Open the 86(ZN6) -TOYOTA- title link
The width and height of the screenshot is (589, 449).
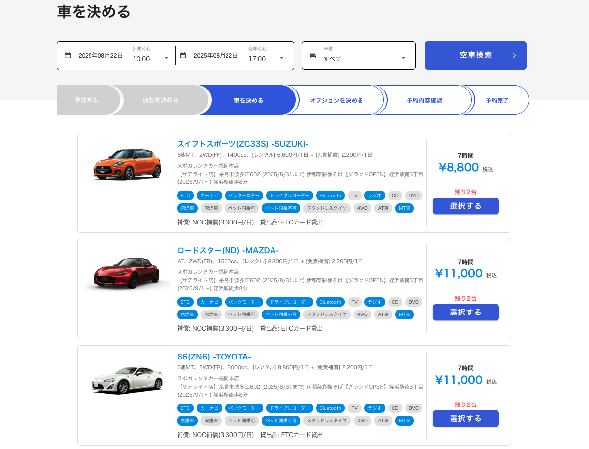214,357
